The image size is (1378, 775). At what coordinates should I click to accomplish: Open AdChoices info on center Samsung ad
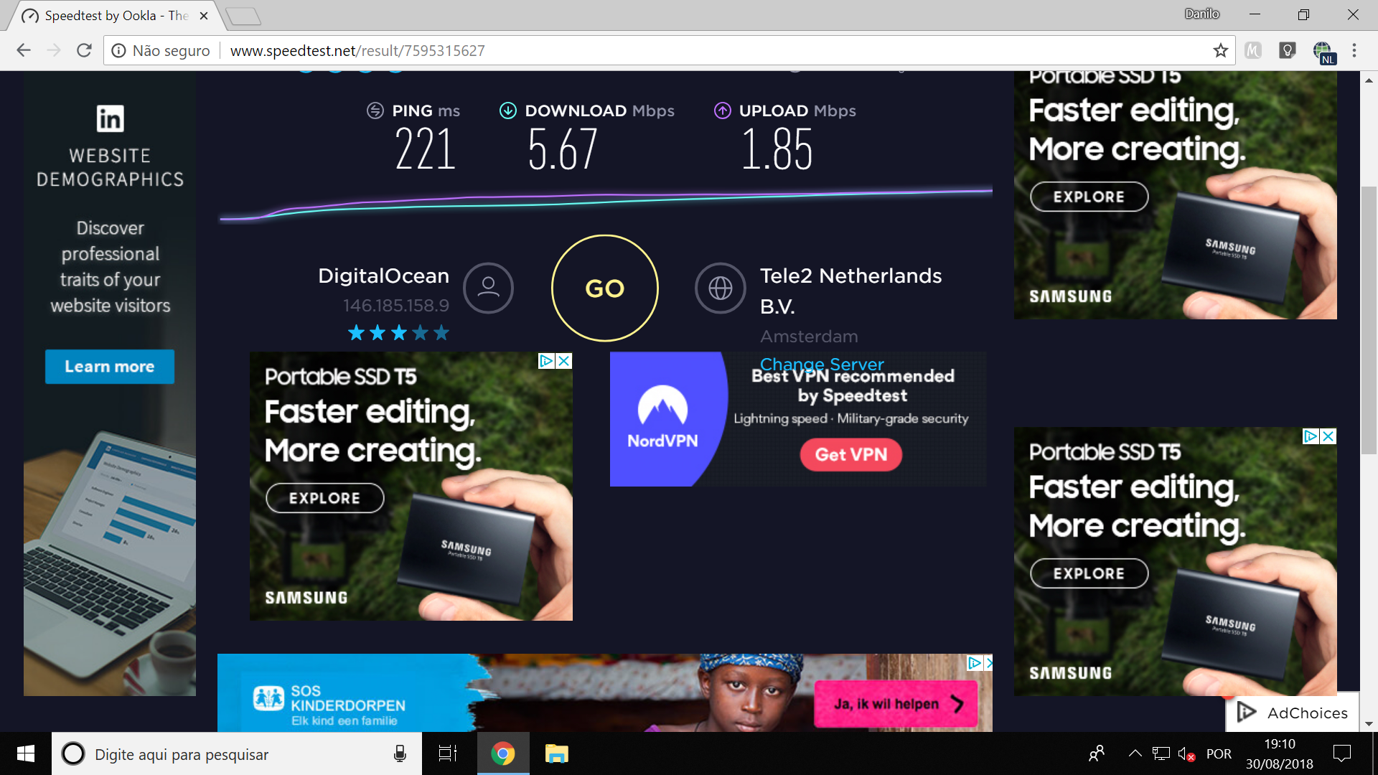click(547, 361)
